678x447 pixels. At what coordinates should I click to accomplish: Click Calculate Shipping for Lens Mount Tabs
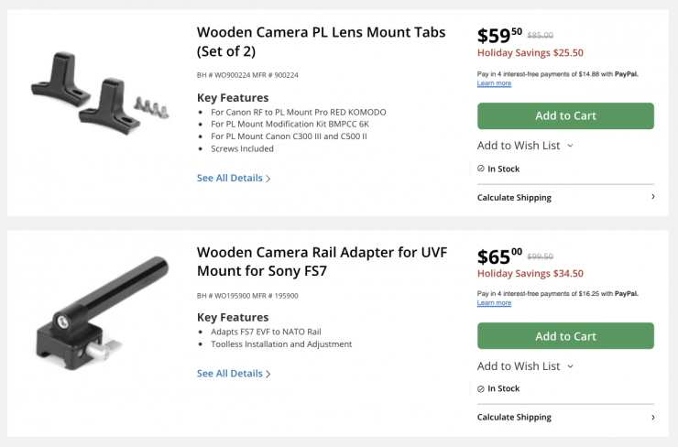coord(514,198)
